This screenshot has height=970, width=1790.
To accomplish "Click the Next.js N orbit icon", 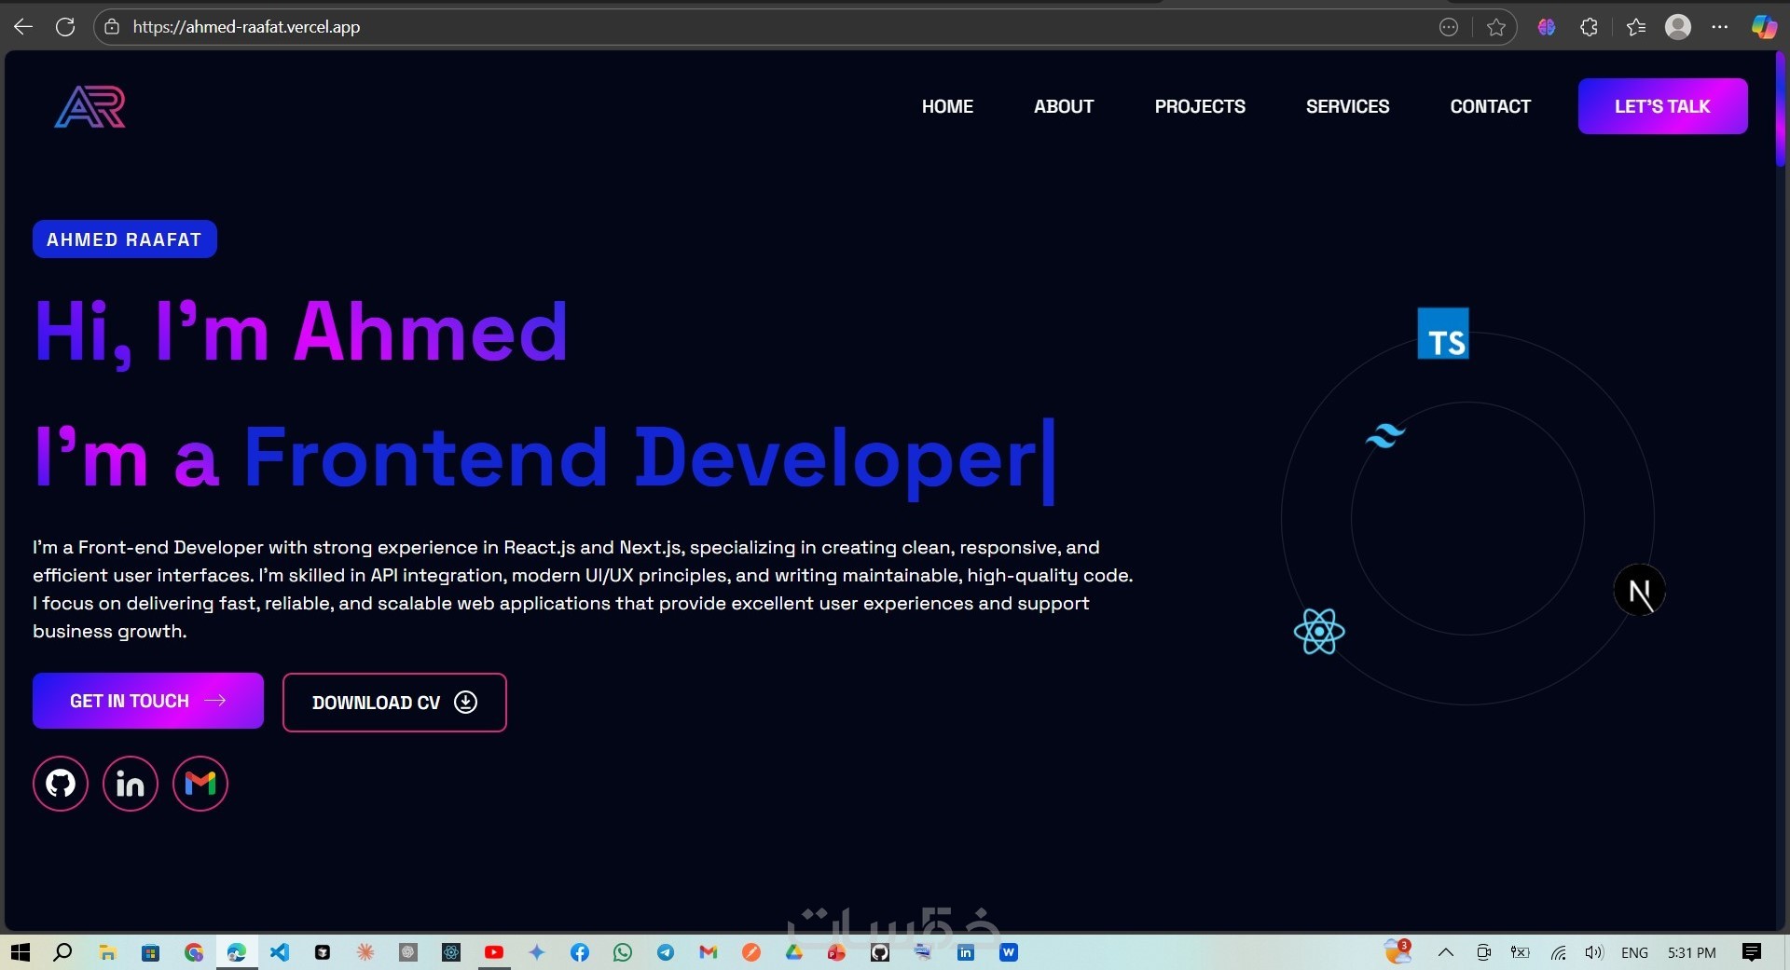I will [x=1640, y=591].
